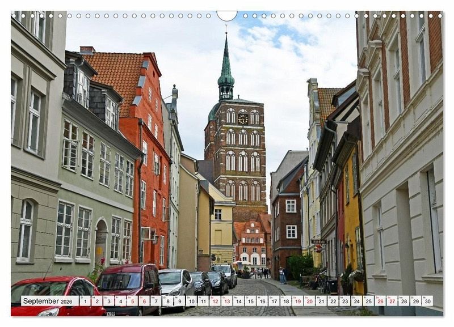Click the clock on the church tower

pyautogui.click(x=242, y=118)
